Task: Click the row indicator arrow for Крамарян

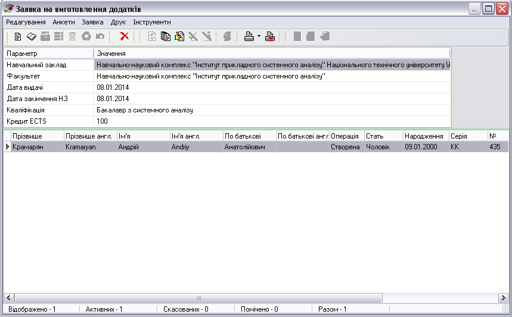Action: pyautogui.click(x=8, y=147)
